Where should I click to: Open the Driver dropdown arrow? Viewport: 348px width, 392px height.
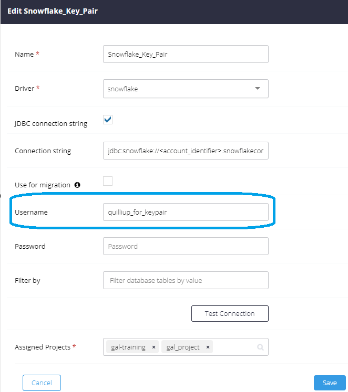pyautogui.click(x=258, y=88)
